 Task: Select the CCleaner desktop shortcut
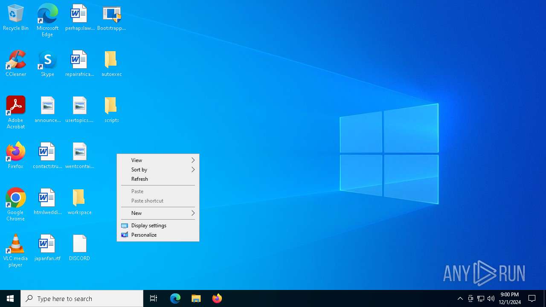click(x=16, y=64)
